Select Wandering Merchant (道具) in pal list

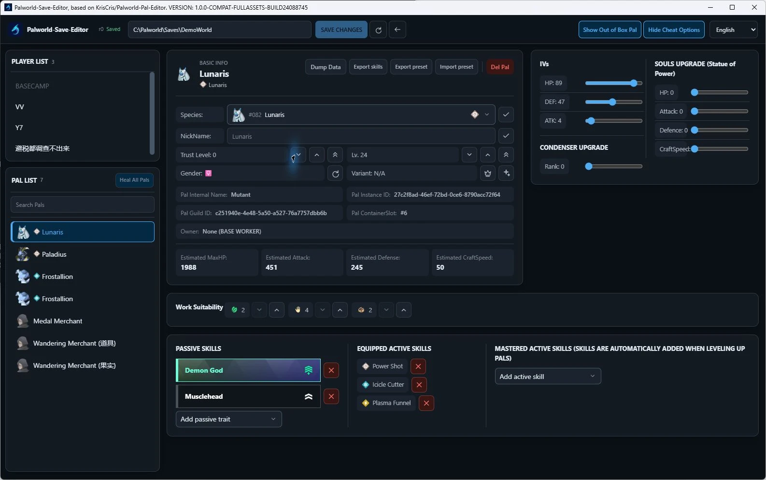pyautogui.click(x=83, y=343)
